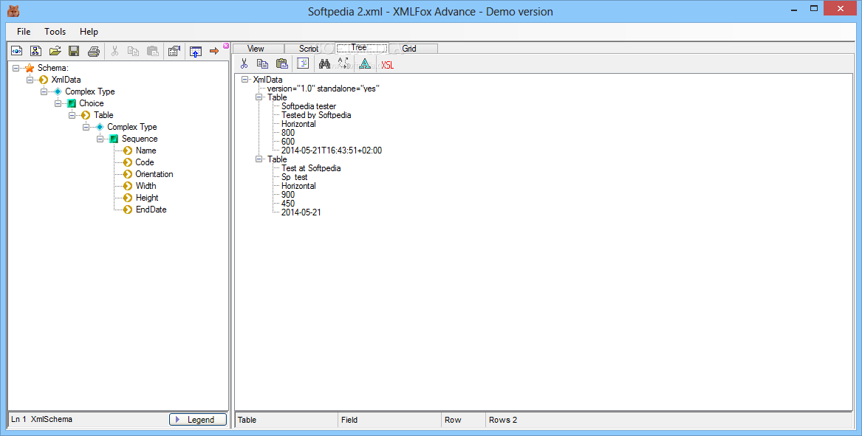Screen dimensions: 862x436
Task: Select 'Tested by Softpedia' value
Action: [316, 115]
